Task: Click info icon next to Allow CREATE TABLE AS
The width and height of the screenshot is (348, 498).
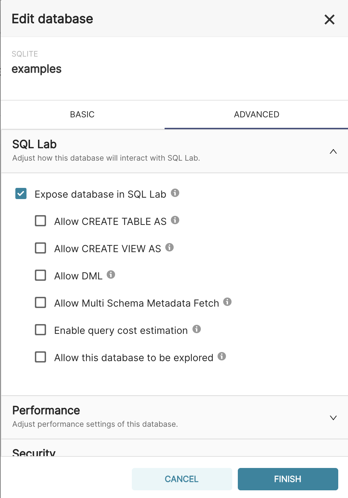Action: coord(175,220)
